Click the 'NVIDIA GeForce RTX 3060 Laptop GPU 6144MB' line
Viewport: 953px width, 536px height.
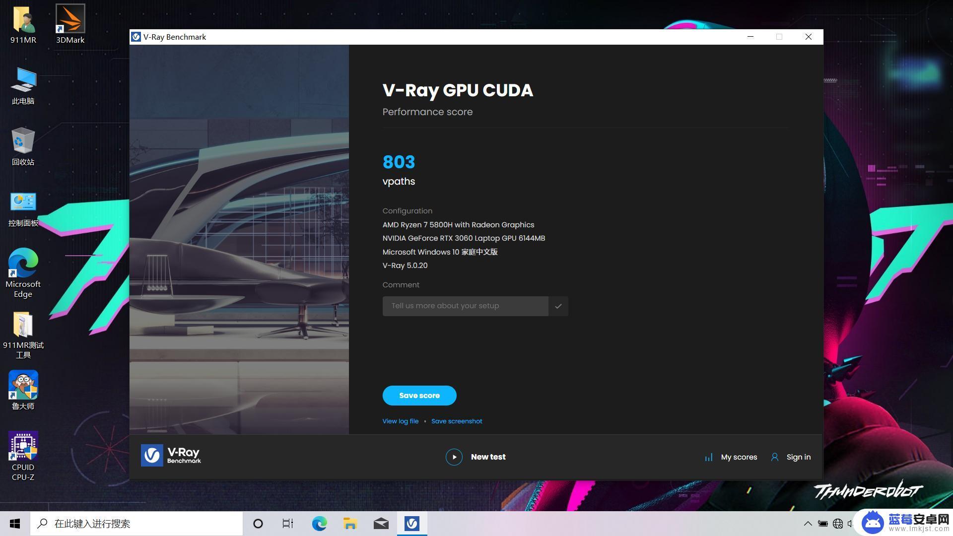tap(464, 238)
